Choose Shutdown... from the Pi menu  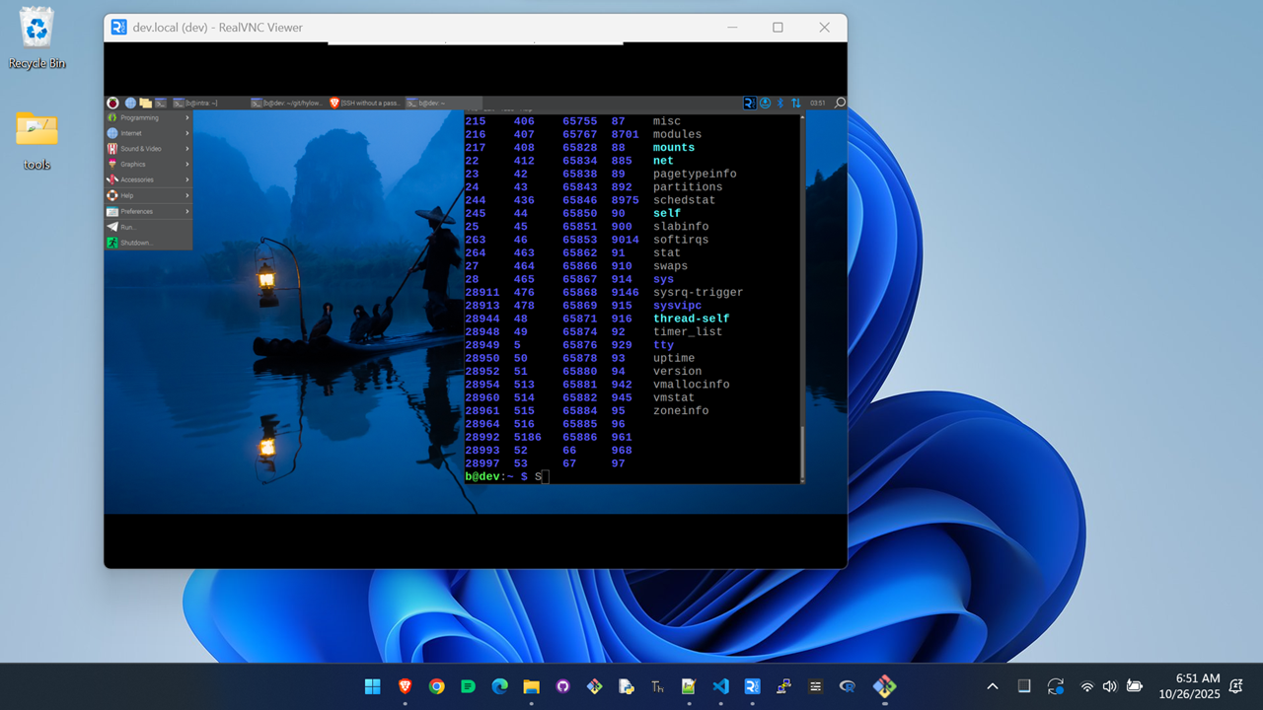click(x=136, y=243)
